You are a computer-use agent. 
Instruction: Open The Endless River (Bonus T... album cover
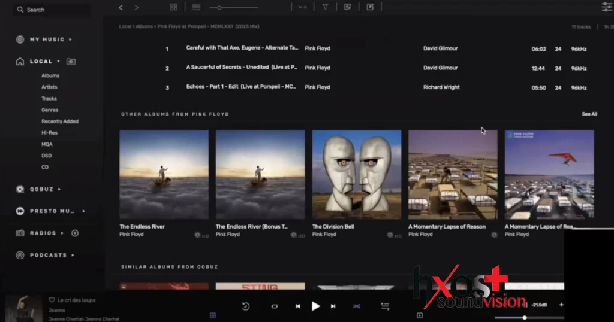260,175
